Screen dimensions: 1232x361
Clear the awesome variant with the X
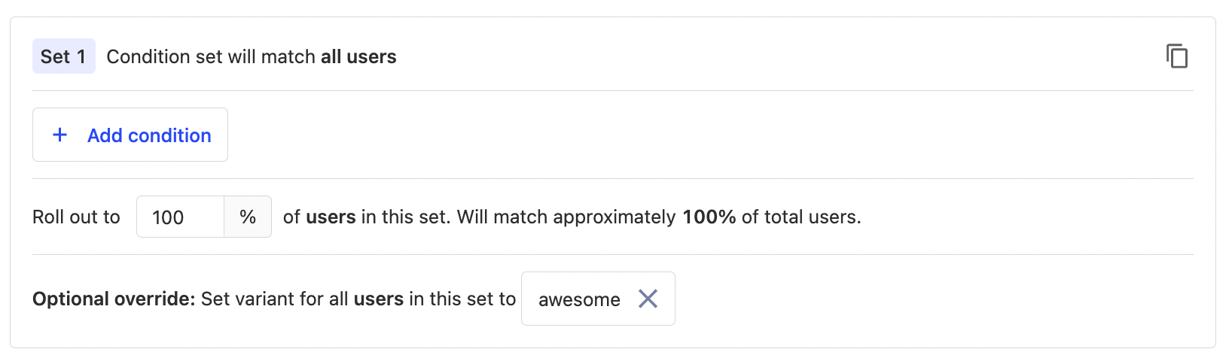[x=648, y=299]
